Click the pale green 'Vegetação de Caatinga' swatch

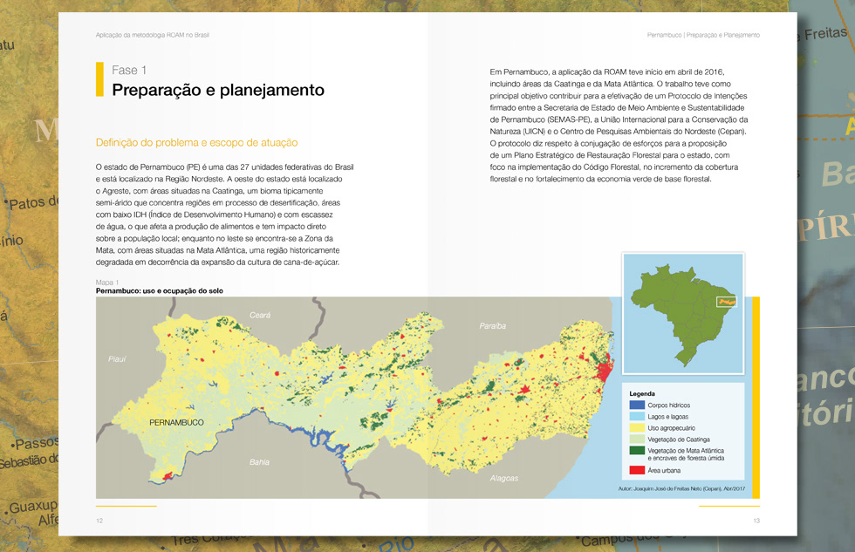point(637,440)
